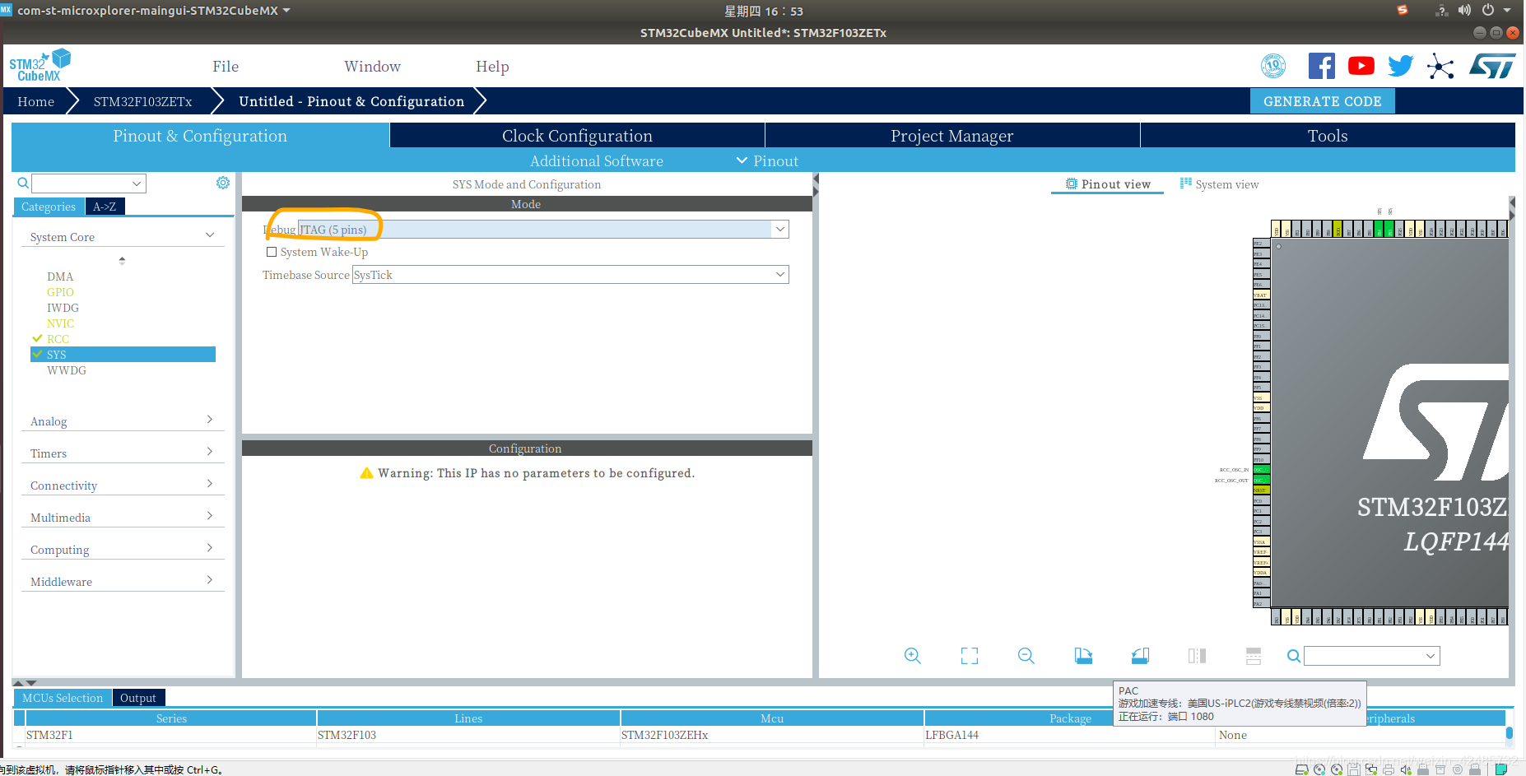Enable the System Wake-Up checkbox
Image resolution: width=1526 pixels, height=776 pixels.
(x=272, y=252)
